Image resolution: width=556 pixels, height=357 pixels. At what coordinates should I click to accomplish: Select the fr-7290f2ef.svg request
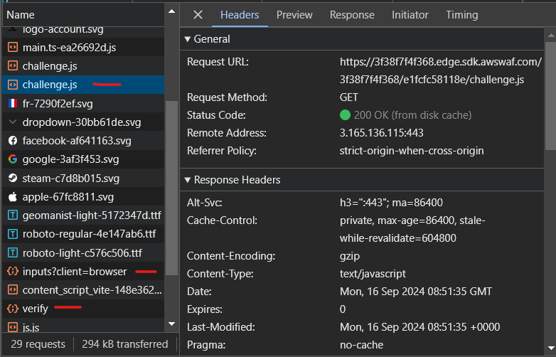coord(83,104)
